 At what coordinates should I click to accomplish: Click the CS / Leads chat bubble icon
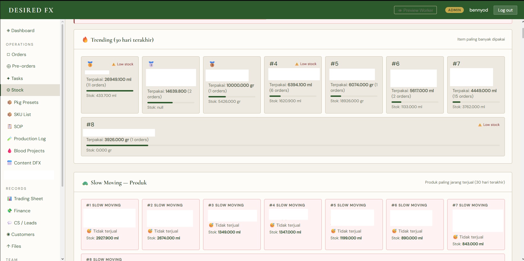10,223
